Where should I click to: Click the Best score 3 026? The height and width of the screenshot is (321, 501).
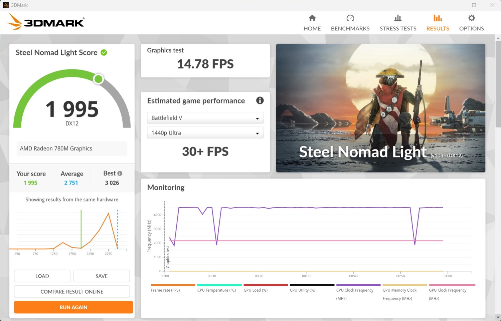pos(112,183)
